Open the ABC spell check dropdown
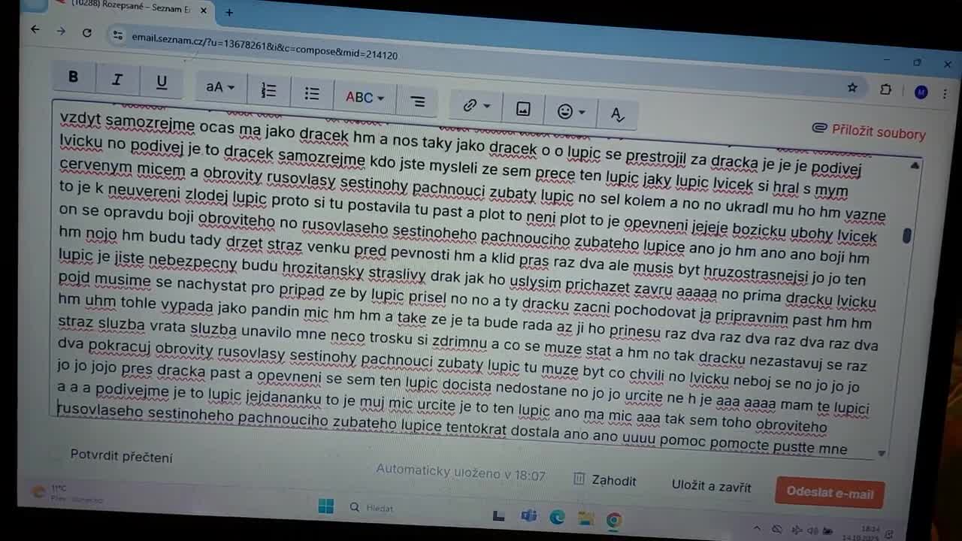 click(x=365, y=98)
